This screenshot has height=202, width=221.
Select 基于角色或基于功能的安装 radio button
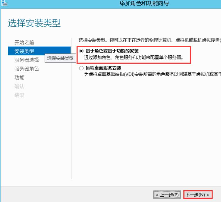click(x=81, y=51)
